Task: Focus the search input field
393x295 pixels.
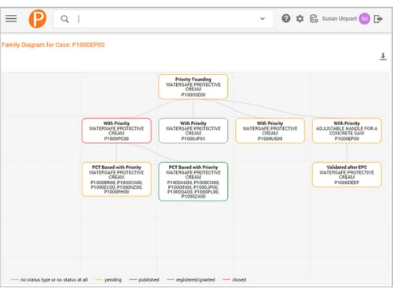Action: (x=163, y=19)
